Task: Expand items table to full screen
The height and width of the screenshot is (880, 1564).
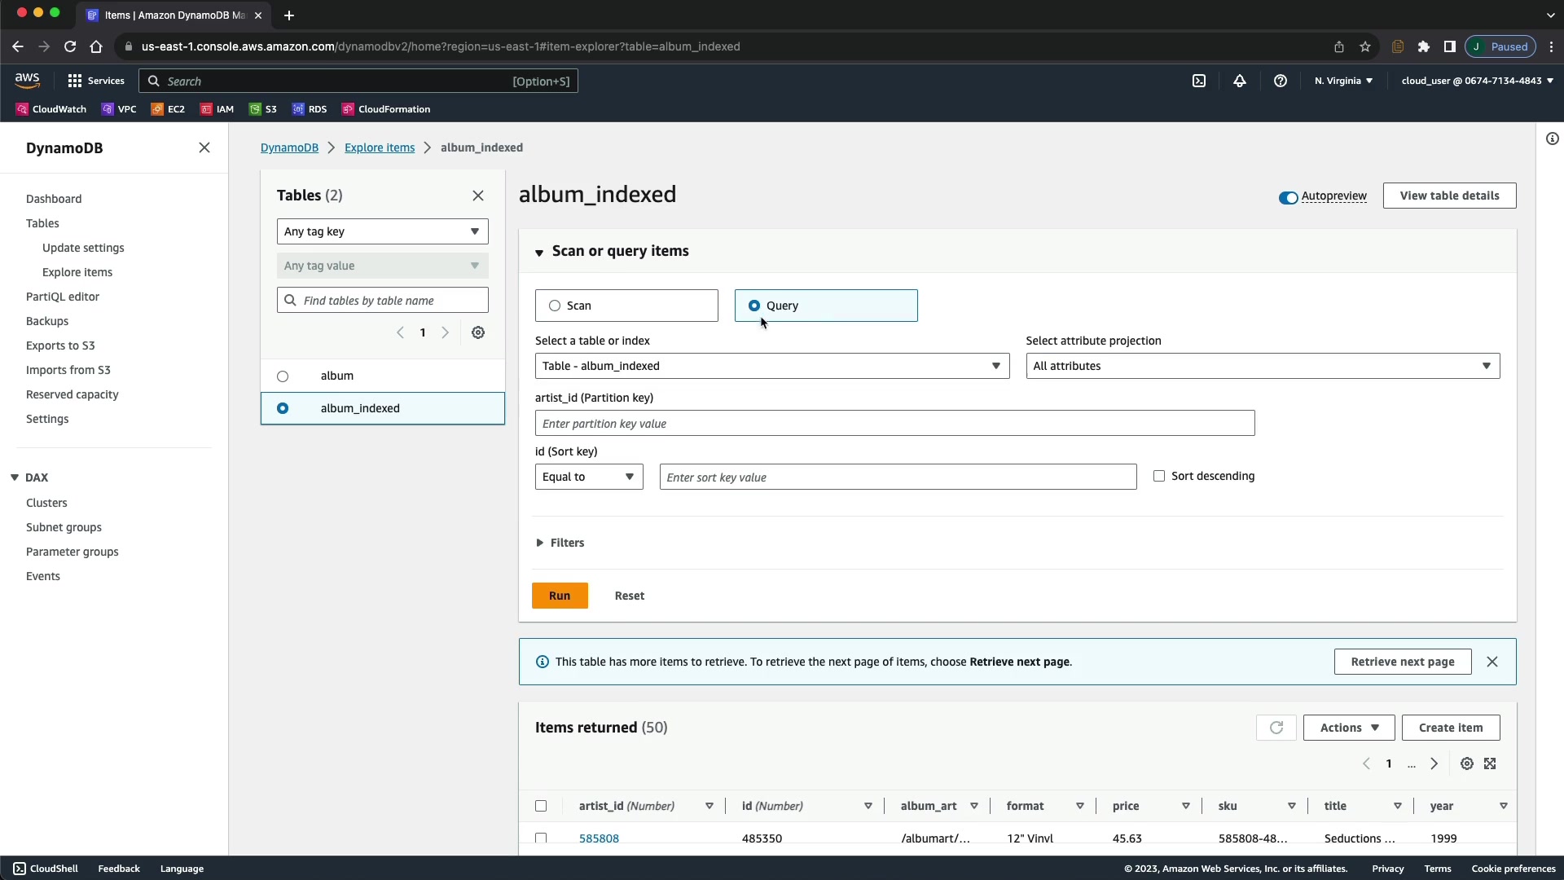Action: tap(1490, 763)
